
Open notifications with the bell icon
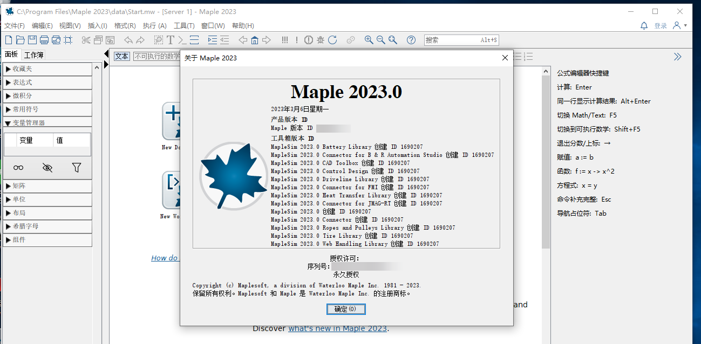[x=644, y=25]
